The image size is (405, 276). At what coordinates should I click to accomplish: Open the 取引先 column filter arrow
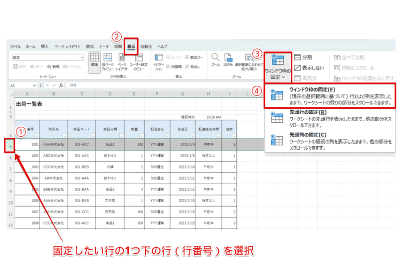tap(65, 136)
